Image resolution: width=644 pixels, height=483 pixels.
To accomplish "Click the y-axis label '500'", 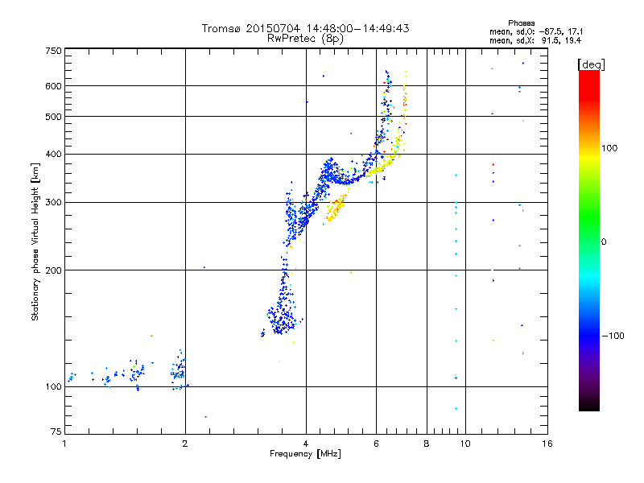I will tap(53, 117).
